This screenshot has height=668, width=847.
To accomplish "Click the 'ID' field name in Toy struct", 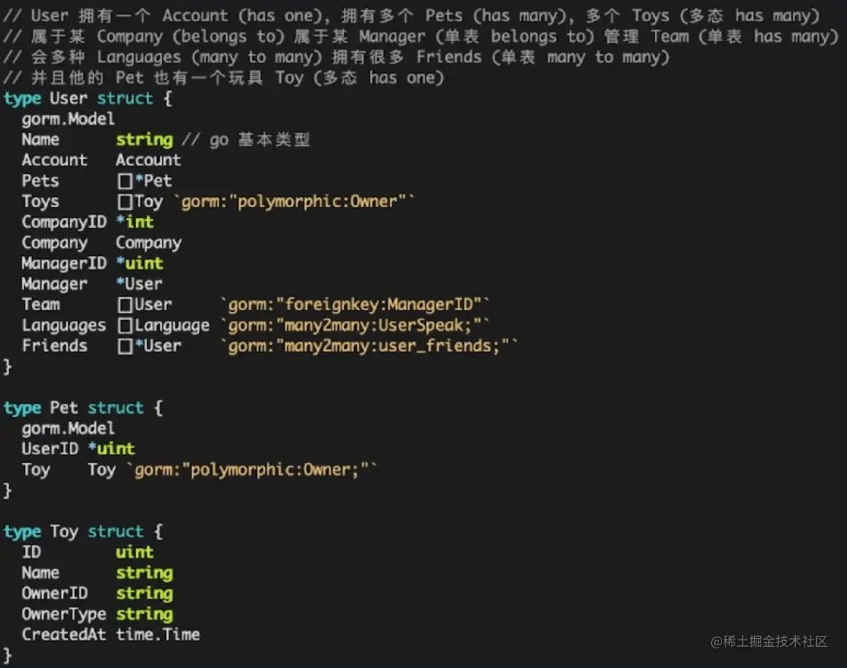I will tap(31, 552).
